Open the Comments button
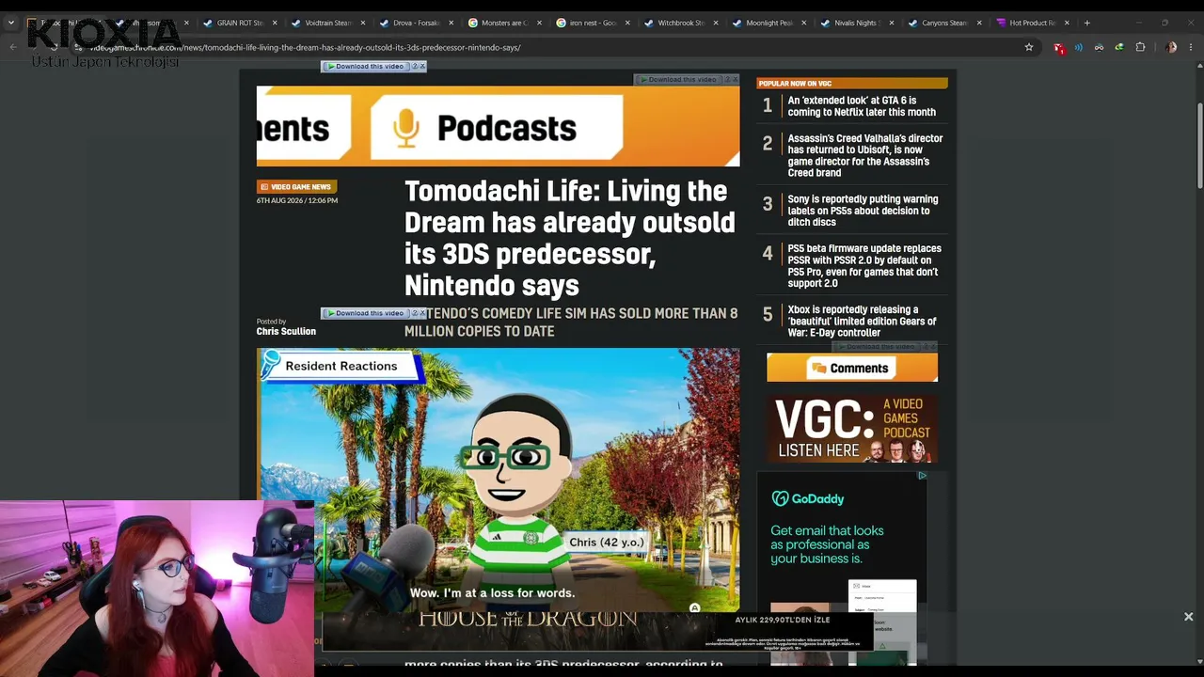Viewport: 1204px width, 677px height. tap(852, 368)
